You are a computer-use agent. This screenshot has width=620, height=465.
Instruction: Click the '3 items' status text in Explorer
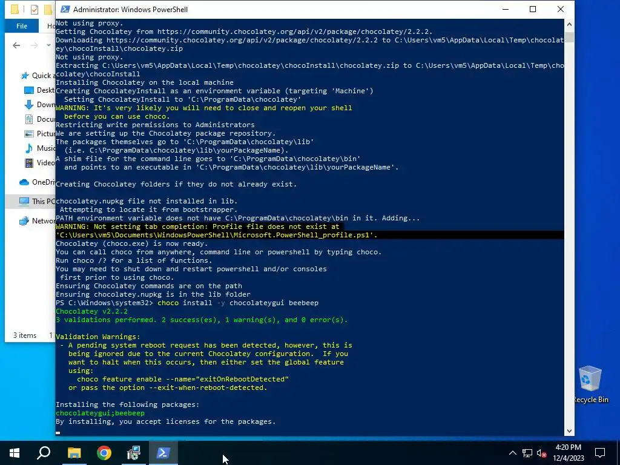coord(25,335)
